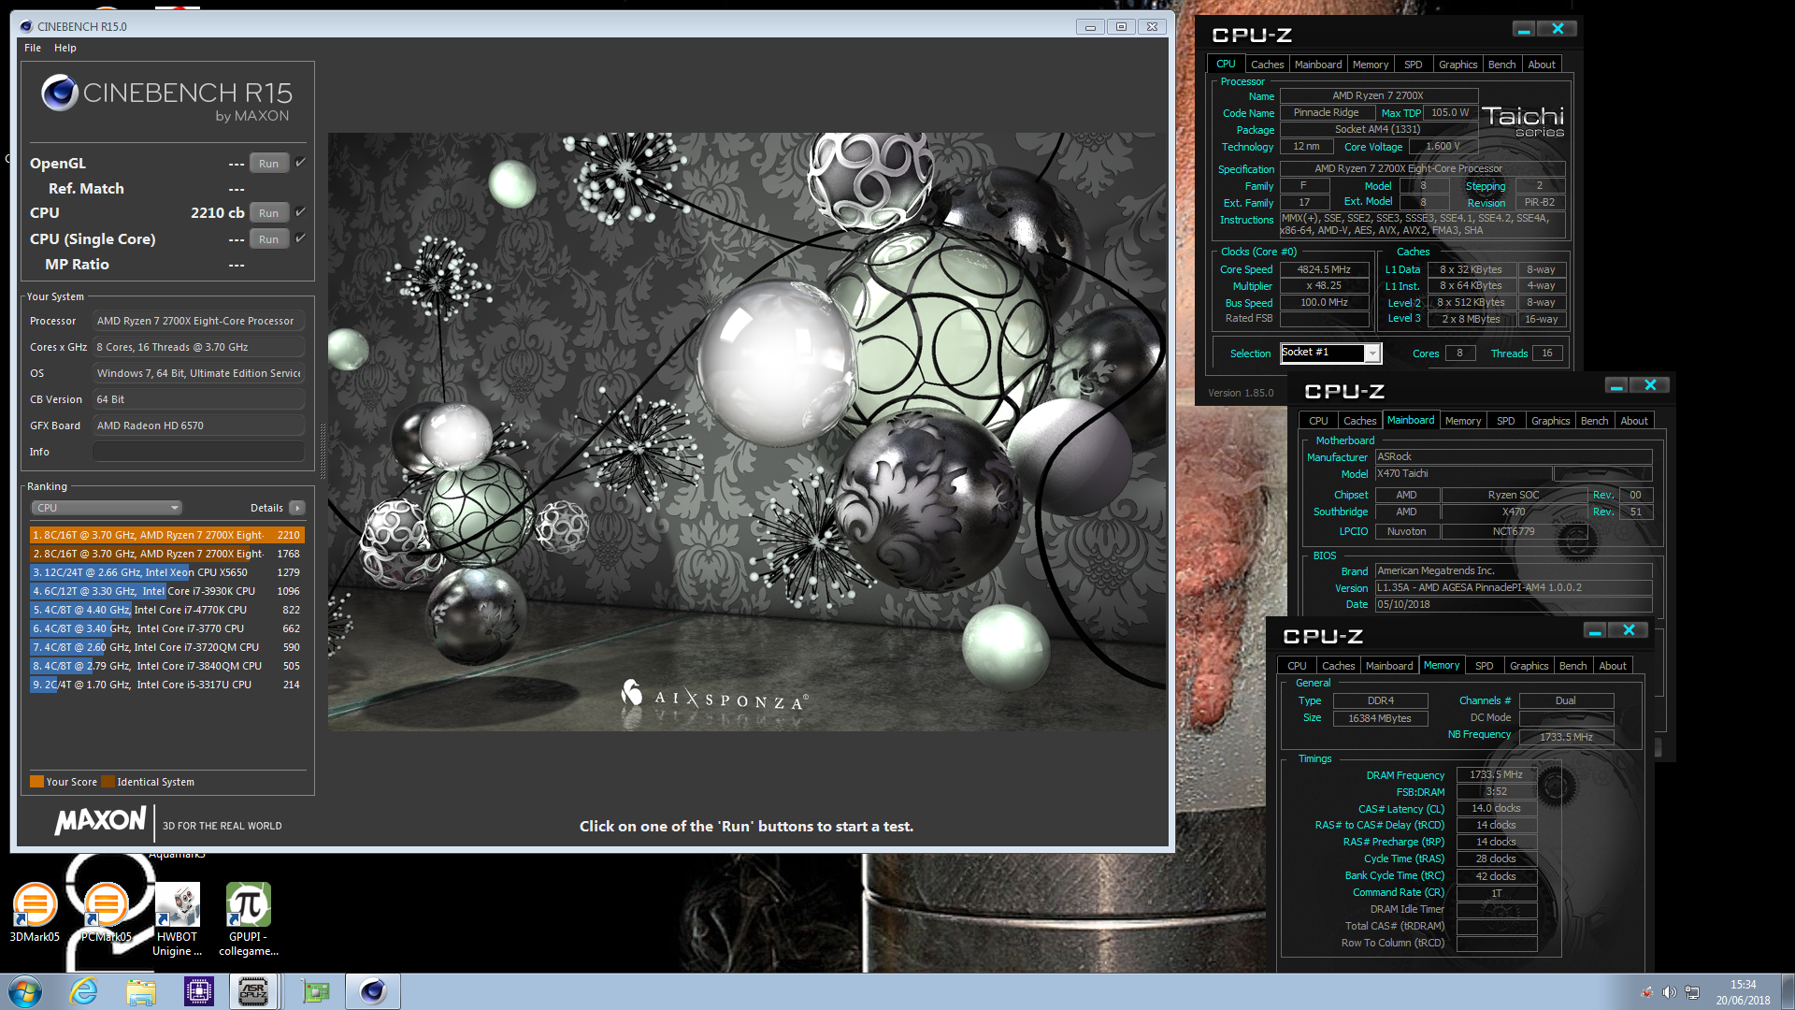Viewport: 1795px width, 1010px height.
Task: Click the AMD Radeon HD 6570 field
Action: click(x=198, y=426)
